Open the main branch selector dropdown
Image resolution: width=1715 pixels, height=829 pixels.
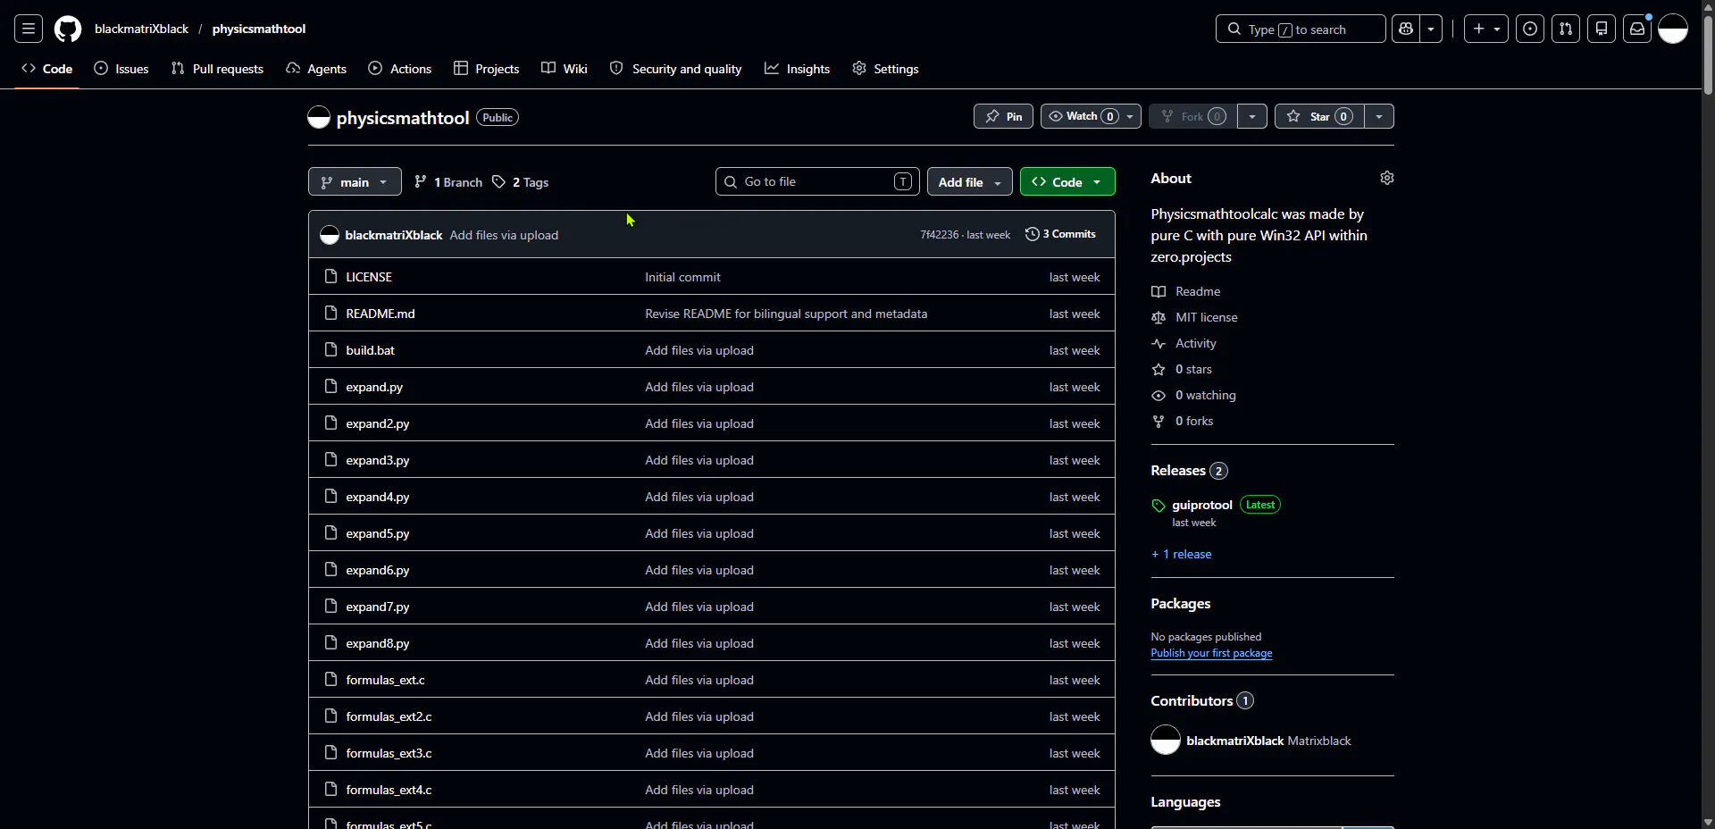tap(355, 181)
